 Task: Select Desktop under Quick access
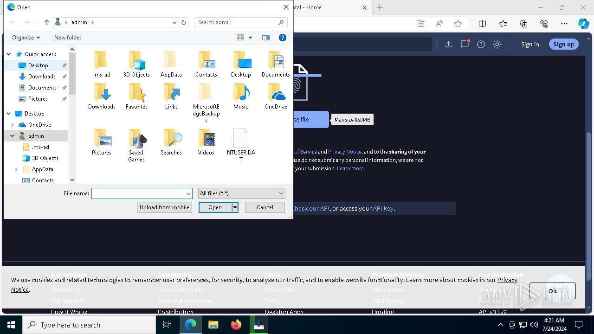(x=38, y=65)
